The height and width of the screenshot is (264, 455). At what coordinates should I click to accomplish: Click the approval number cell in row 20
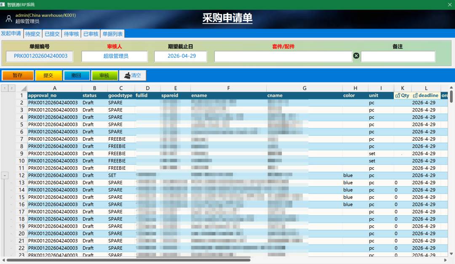click(x=54, y=234)
